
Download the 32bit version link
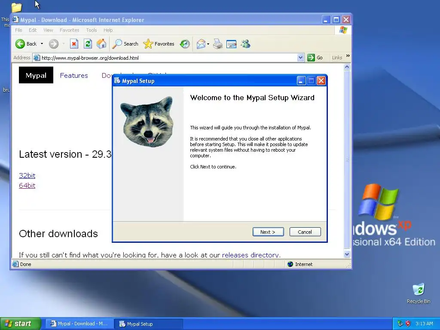pos(27,176)
